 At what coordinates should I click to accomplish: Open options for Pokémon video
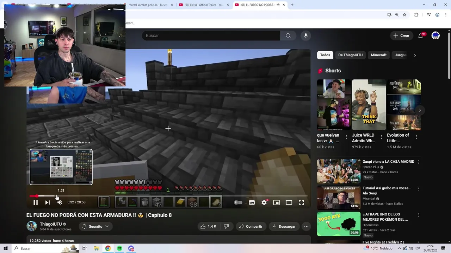point(419,215)
